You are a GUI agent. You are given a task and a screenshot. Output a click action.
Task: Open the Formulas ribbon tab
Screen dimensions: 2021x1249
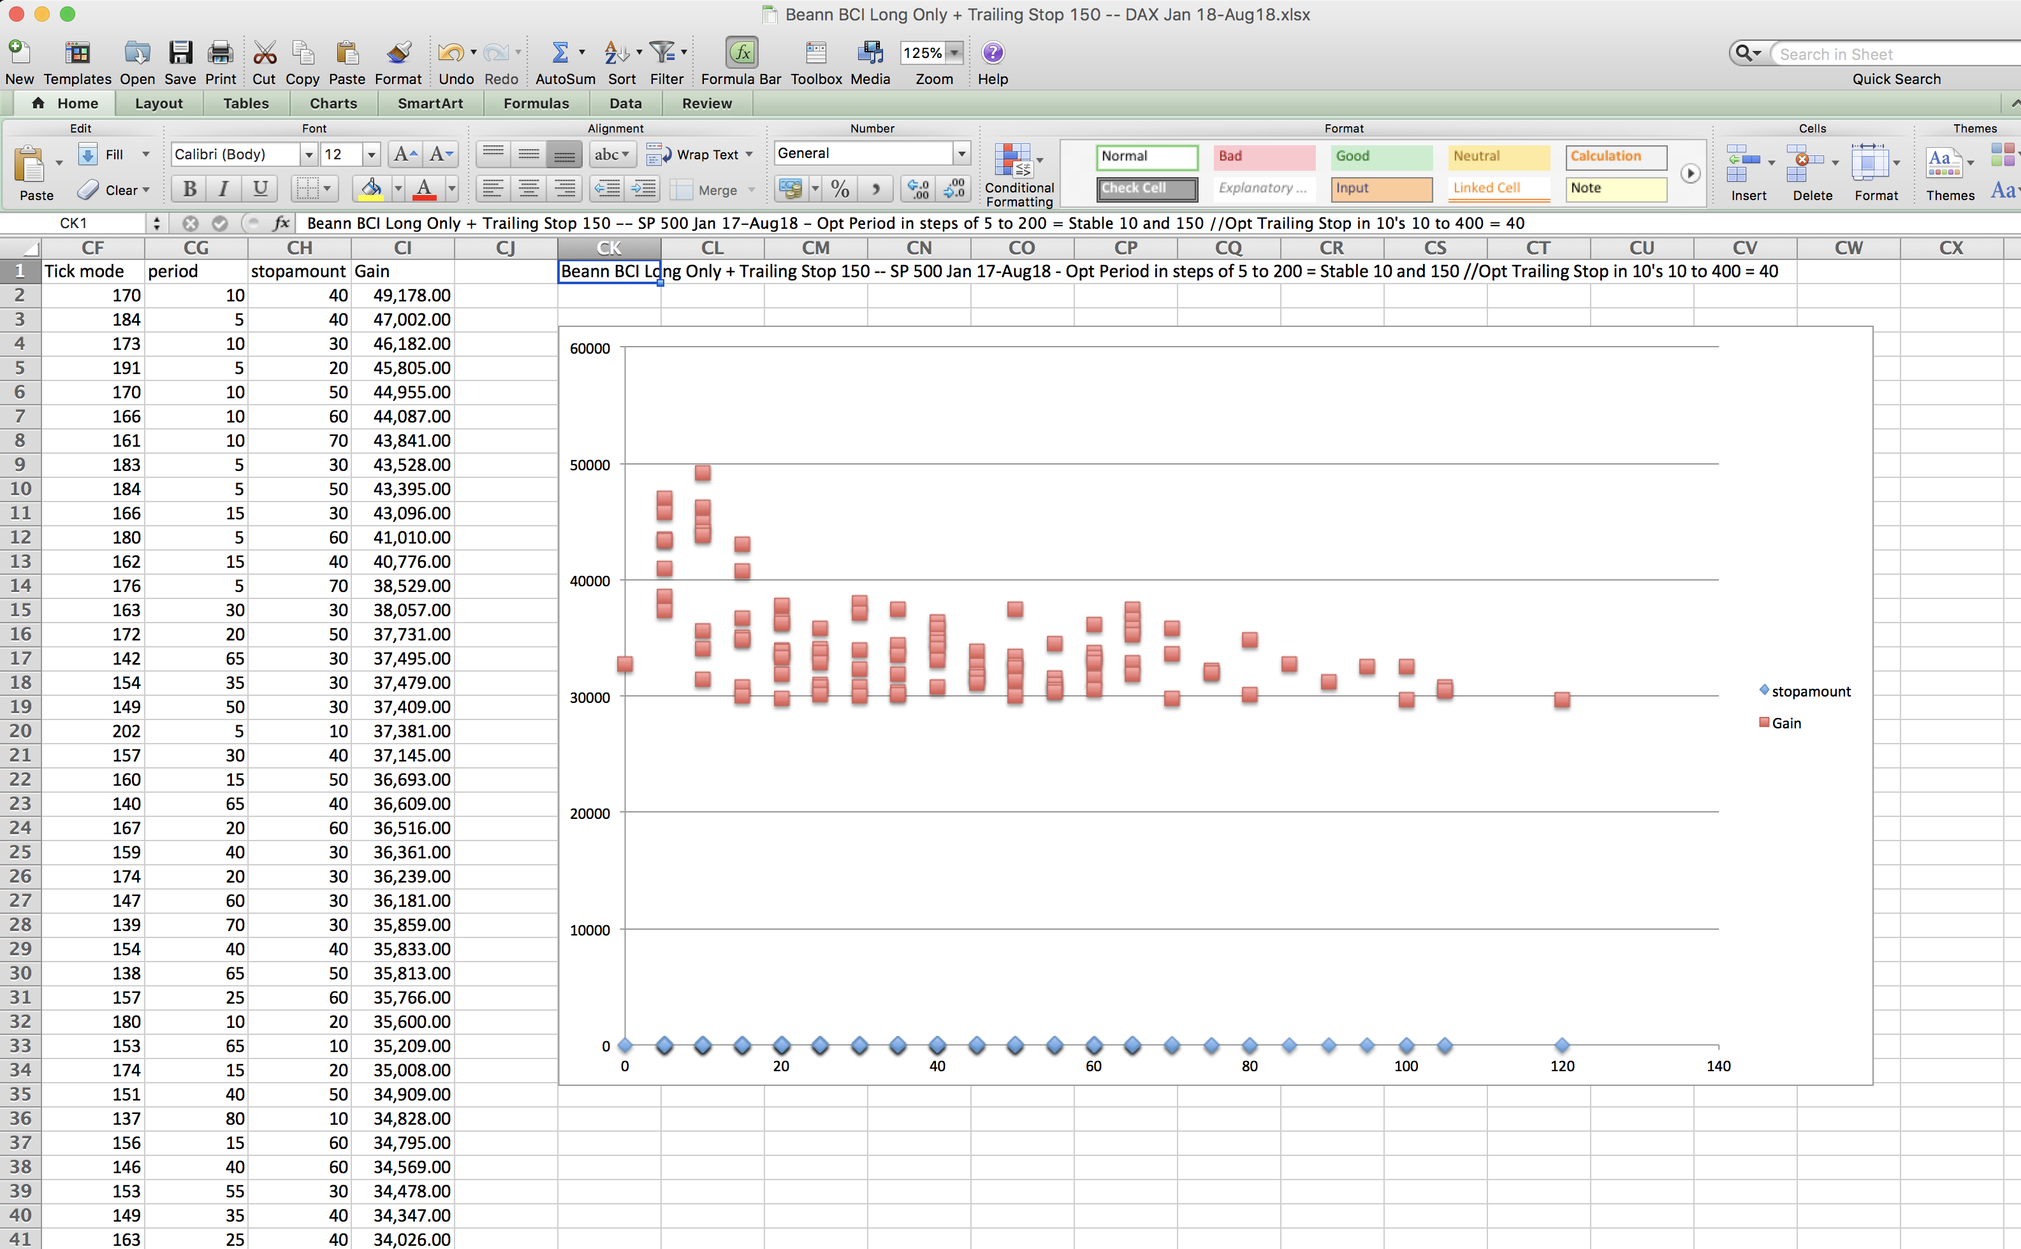pos(536,103)
